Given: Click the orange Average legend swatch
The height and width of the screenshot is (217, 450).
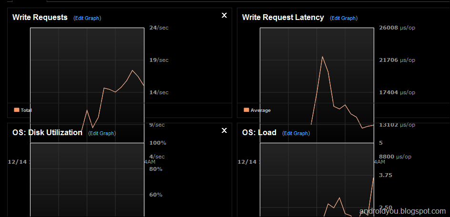Looking at the screenshot, I should (246, 110).
